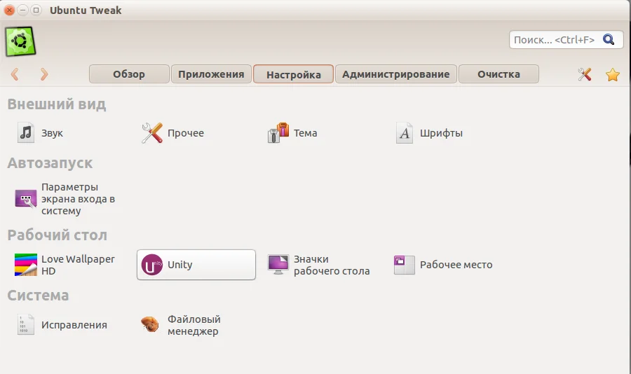Click the search magnifier icon
Viewport: 631px width, 374px height.
(x=609, y=39)
